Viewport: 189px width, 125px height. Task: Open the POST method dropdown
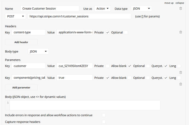(x=15, y=16)
